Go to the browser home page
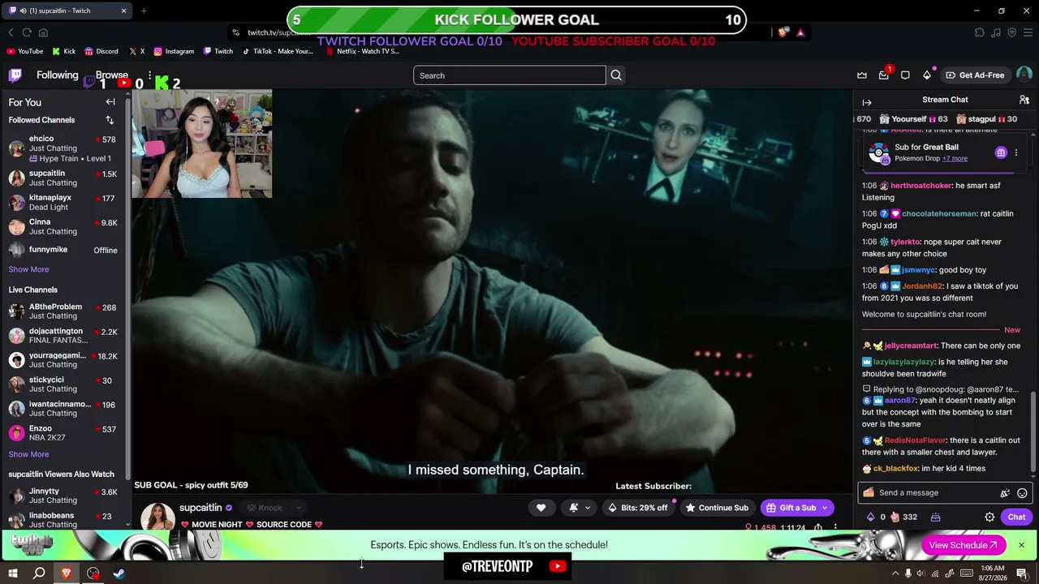Viewport: 1039px width, 584px height. [x=43, y=32]
